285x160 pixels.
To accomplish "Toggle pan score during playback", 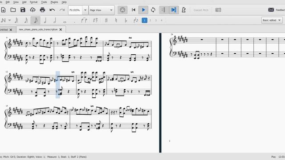I will click(x=174, y=10).
